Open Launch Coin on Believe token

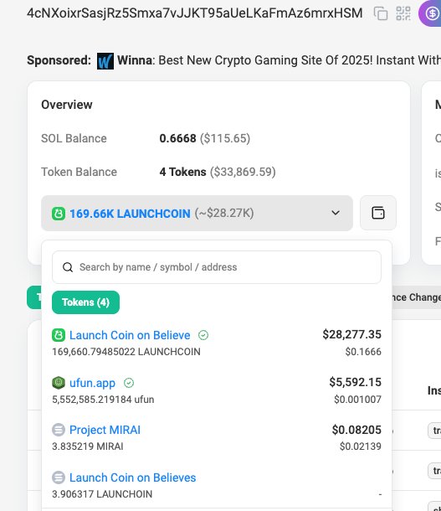pos(130,335)
